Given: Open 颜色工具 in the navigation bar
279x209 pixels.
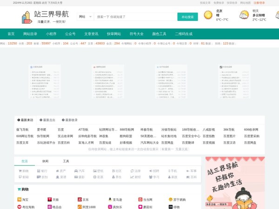Looking at the screenshot, I should pyautogui.click(x=159, y=34).
